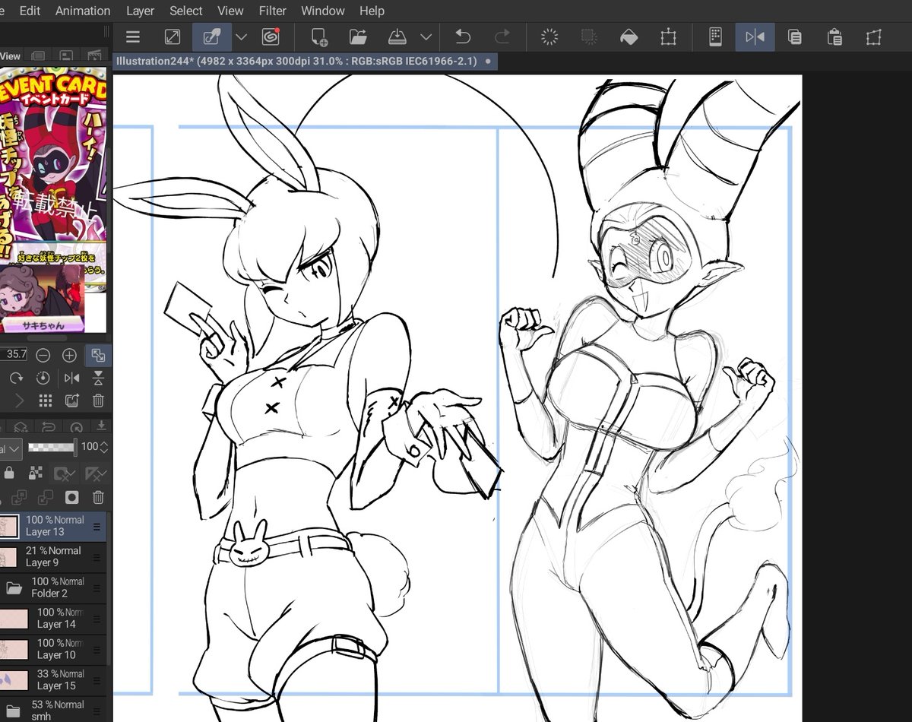Viewport: 912px width, 722px height.
Task: Create a new canvas with New icon
Action: pyautogui.click(x=319, y=36)
